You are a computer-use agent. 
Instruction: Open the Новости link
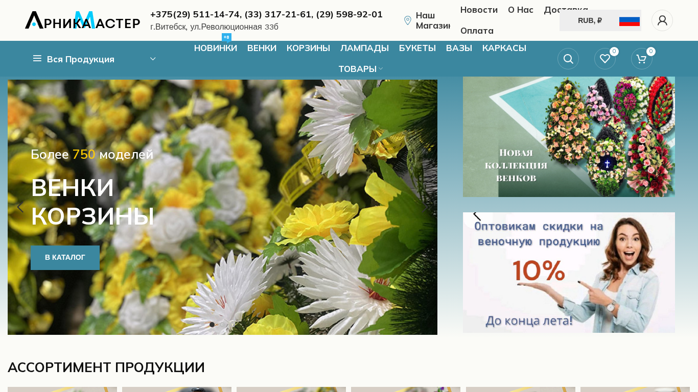tap(479, 10)
